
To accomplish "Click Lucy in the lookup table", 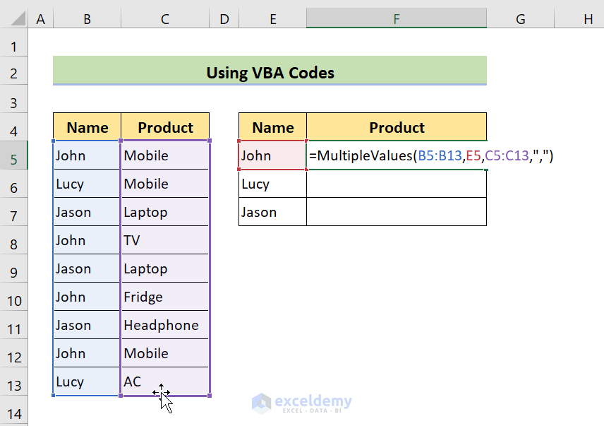I will [x=272, y=184].
